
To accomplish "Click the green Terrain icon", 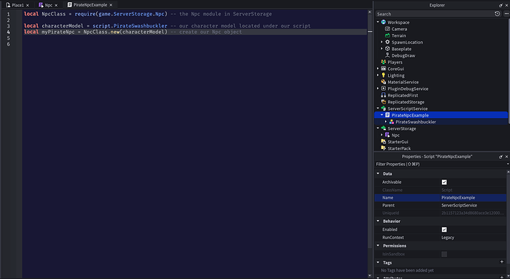I will coord(387,35).
